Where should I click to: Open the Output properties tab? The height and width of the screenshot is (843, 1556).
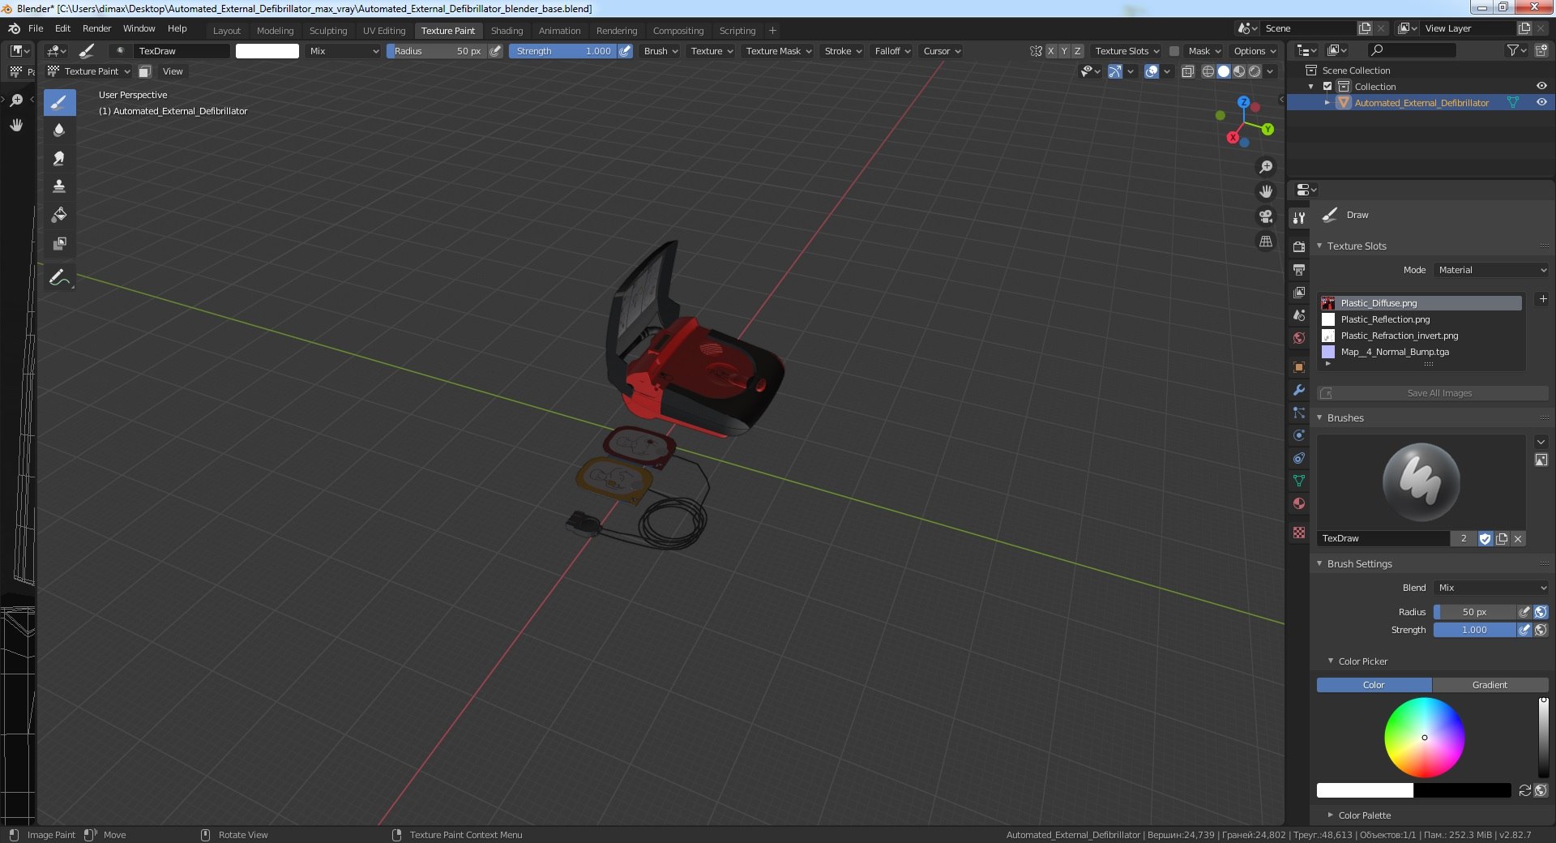click(1299, 269)
